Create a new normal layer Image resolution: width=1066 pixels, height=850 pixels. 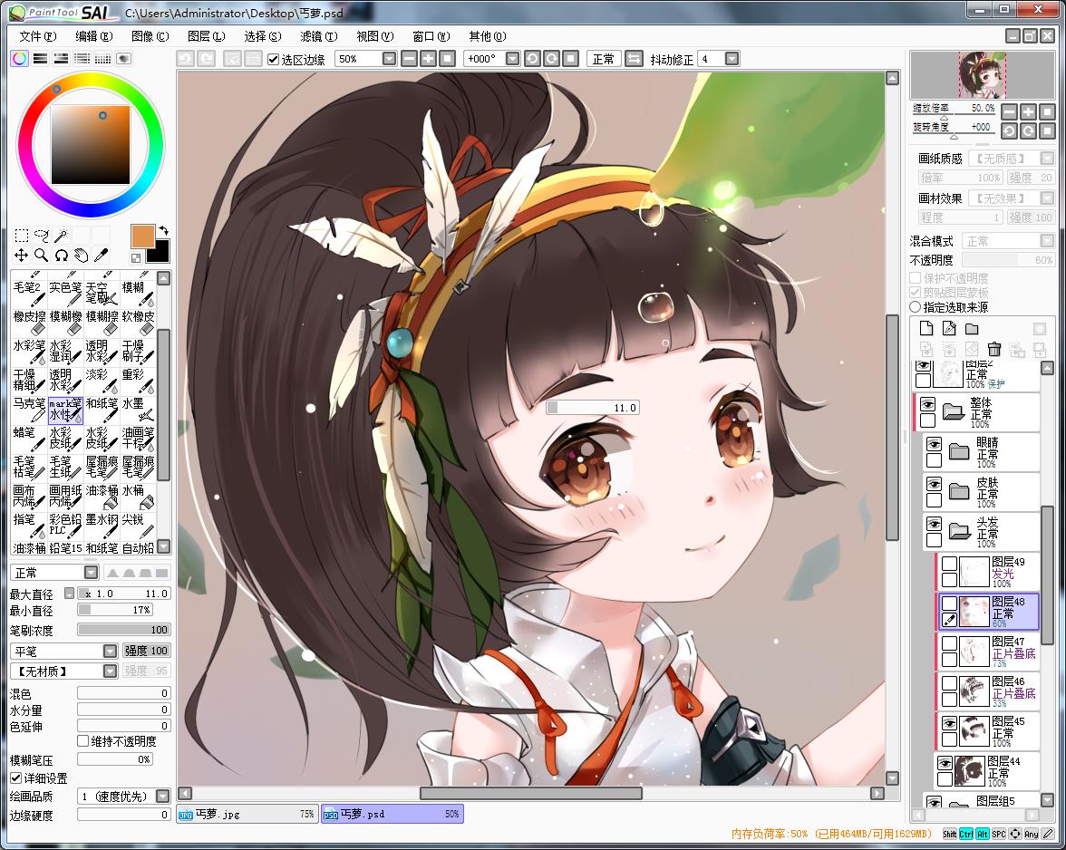pyautogui.click(x=926, y=329)
